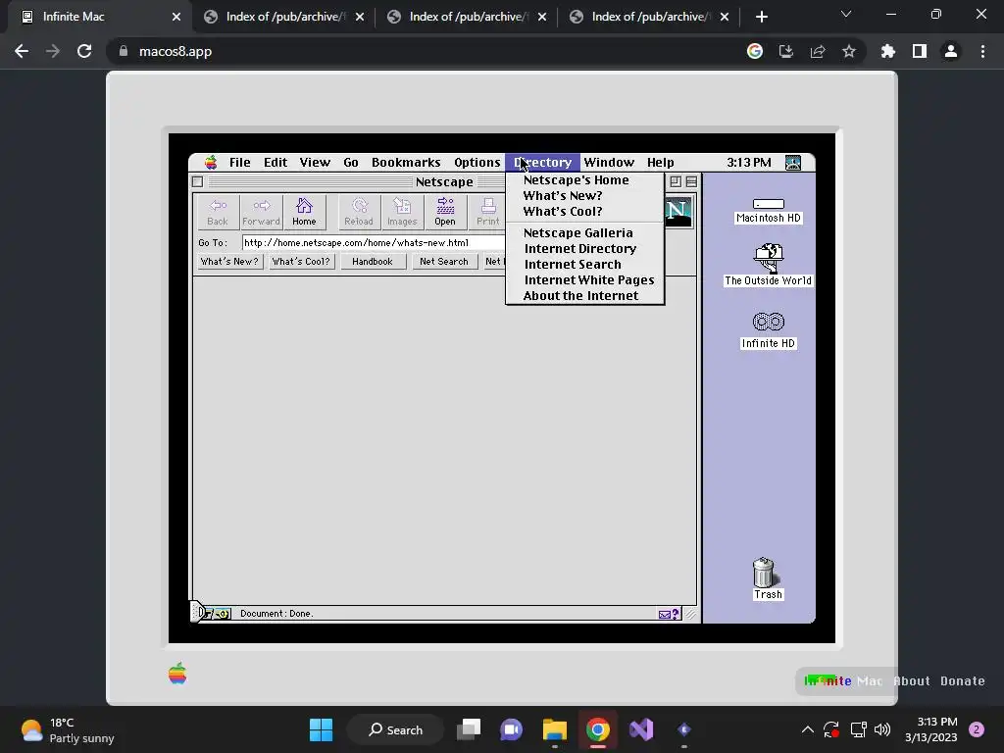This screenshot has height=753, width=1004.
Task: Choose What's Cool? in the Directory menu
Action: point(584,212)
